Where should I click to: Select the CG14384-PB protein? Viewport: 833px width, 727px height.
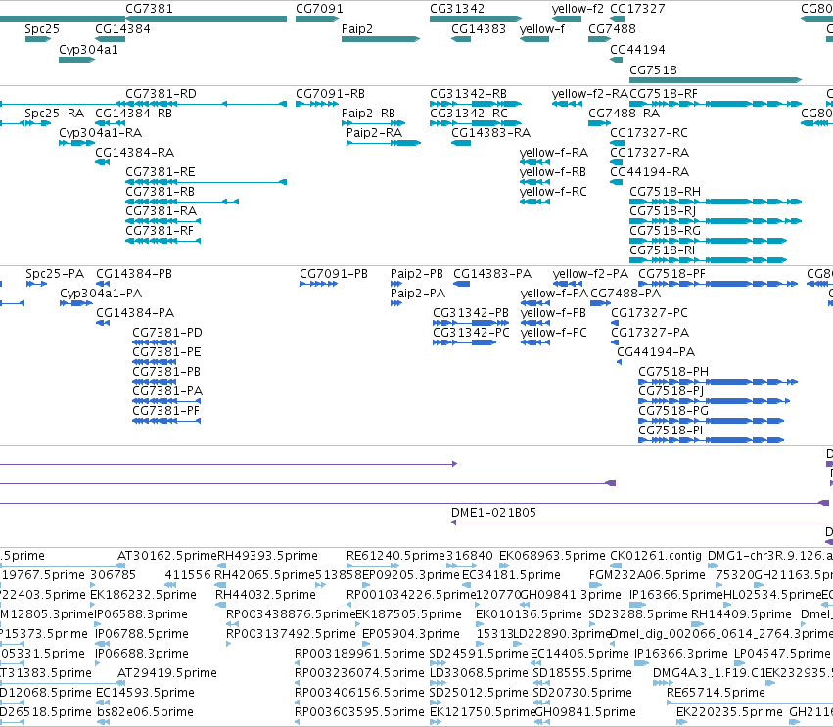pos(103,284)
